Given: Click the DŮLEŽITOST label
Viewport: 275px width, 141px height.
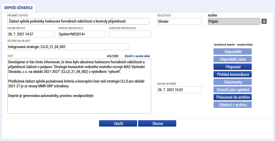Looking at the screenshot, I should coord(164,15).
